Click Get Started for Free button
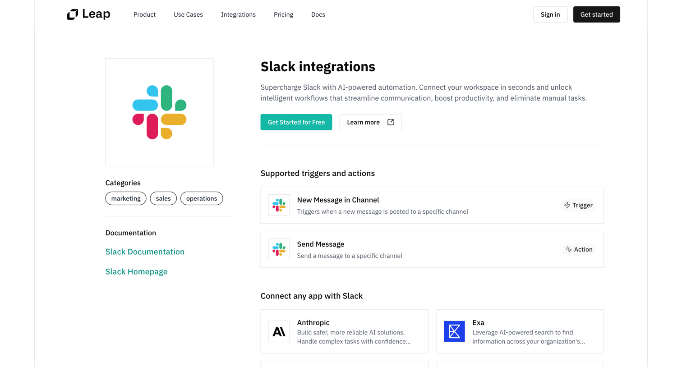The image size is (682, 367). pos(296,122)
